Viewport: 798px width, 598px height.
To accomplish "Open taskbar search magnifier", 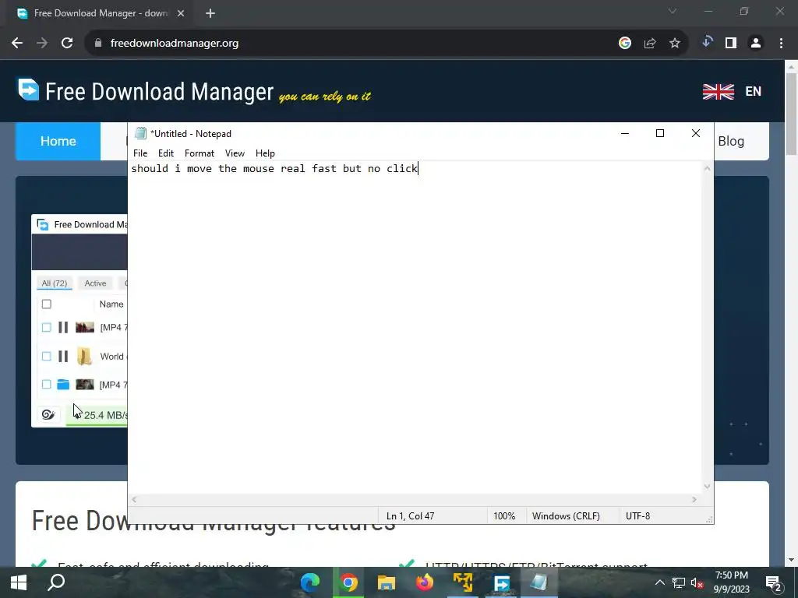I will point(56,582).
